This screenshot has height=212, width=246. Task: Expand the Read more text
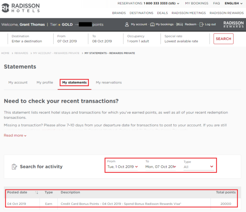(15, 135)
